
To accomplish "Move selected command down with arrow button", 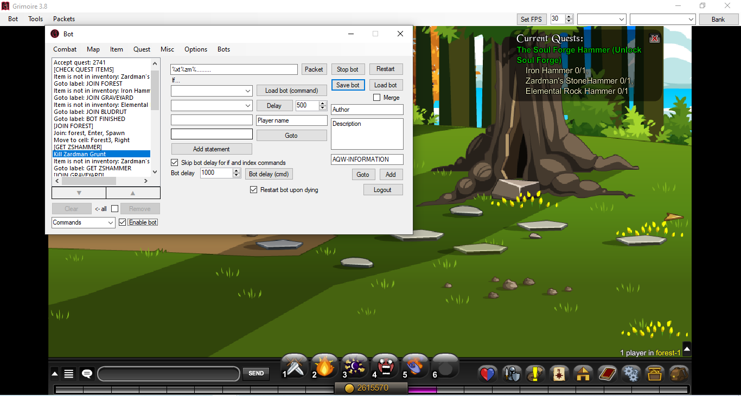I will [x=79, y=193].
